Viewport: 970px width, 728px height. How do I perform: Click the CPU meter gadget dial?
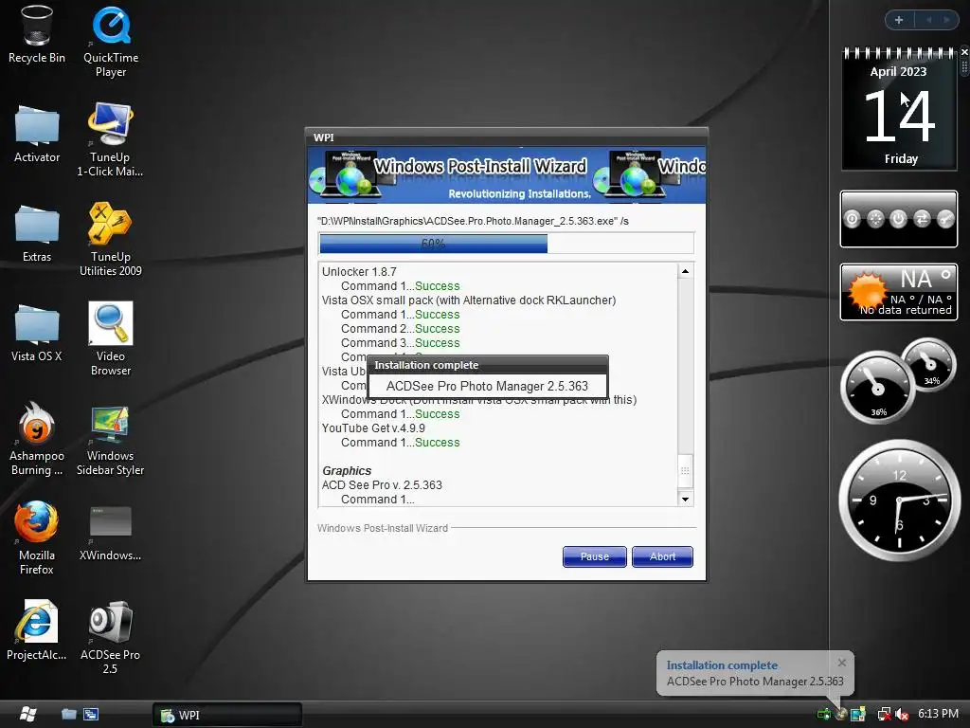click(x=877, y=388)
